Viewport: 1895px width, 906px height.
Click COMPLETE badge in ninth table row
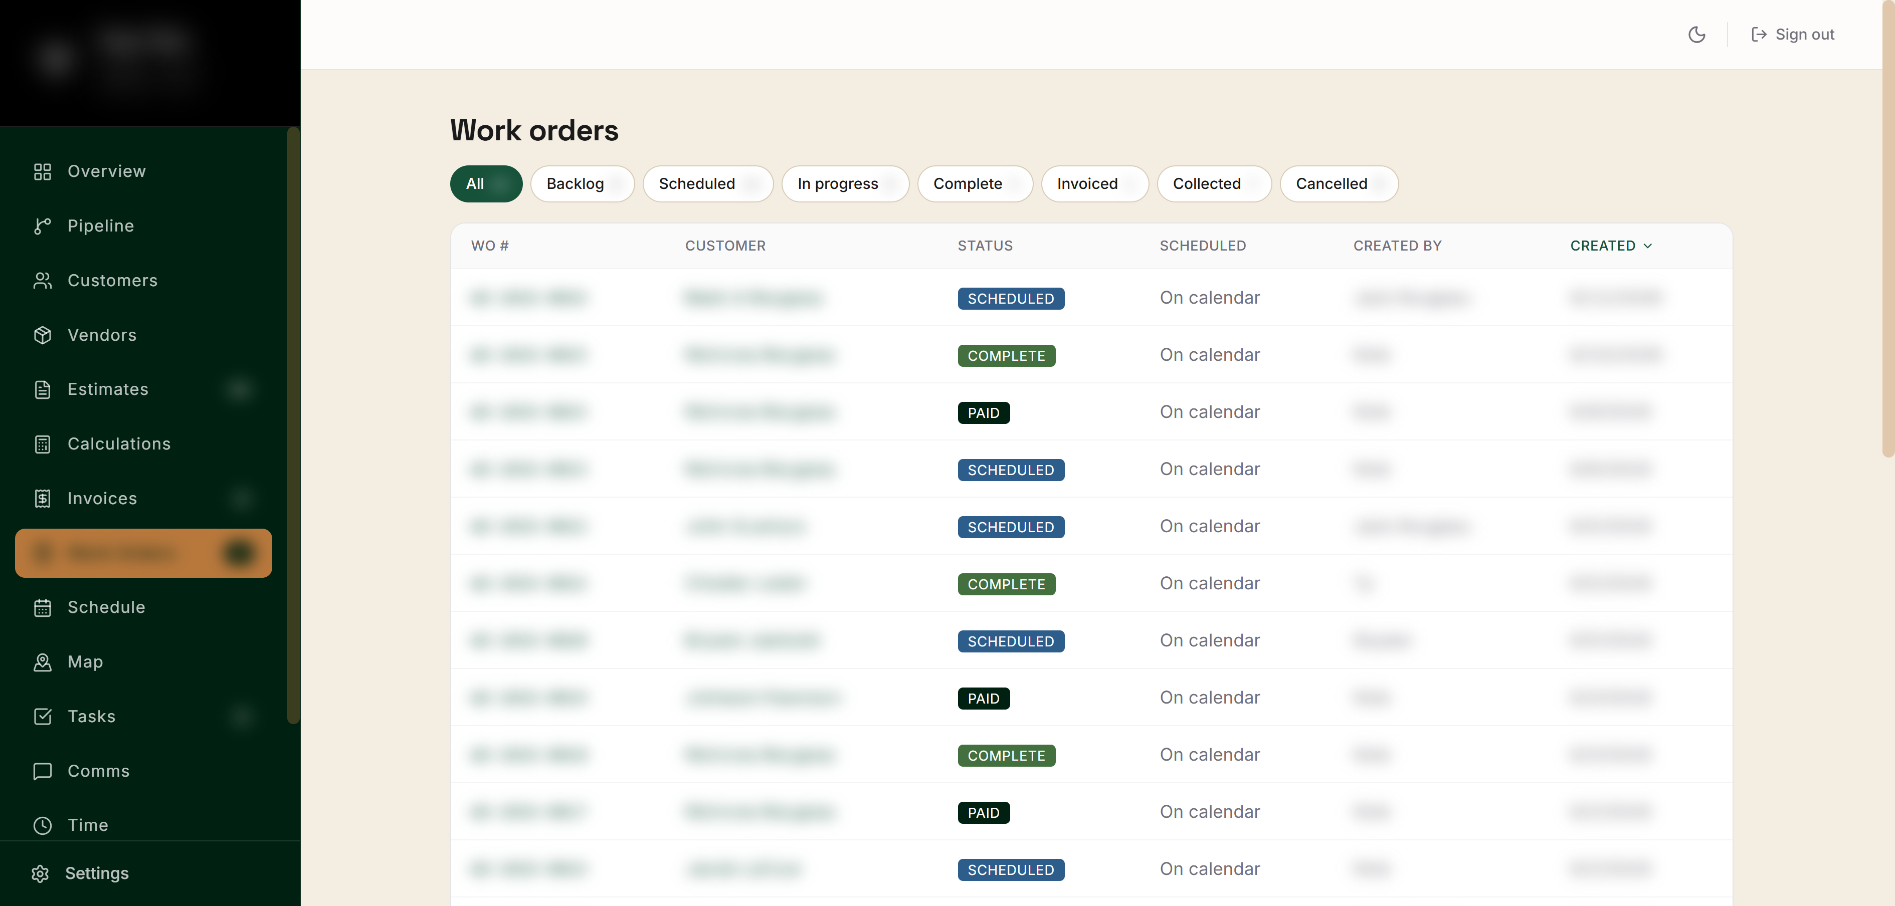coord(1006,755)
